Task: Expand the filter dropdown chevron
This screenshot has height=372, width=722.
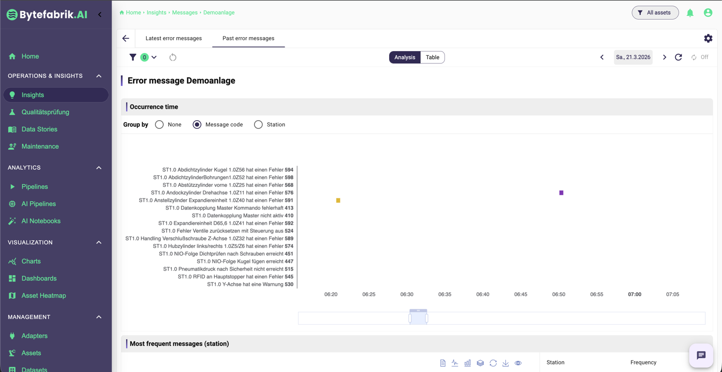Action: click(x=154, y=57)
